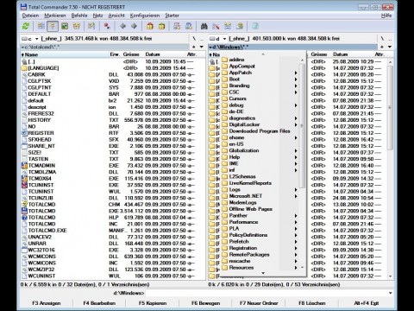Click left panel favorites asterisk button

coord(194,47)
